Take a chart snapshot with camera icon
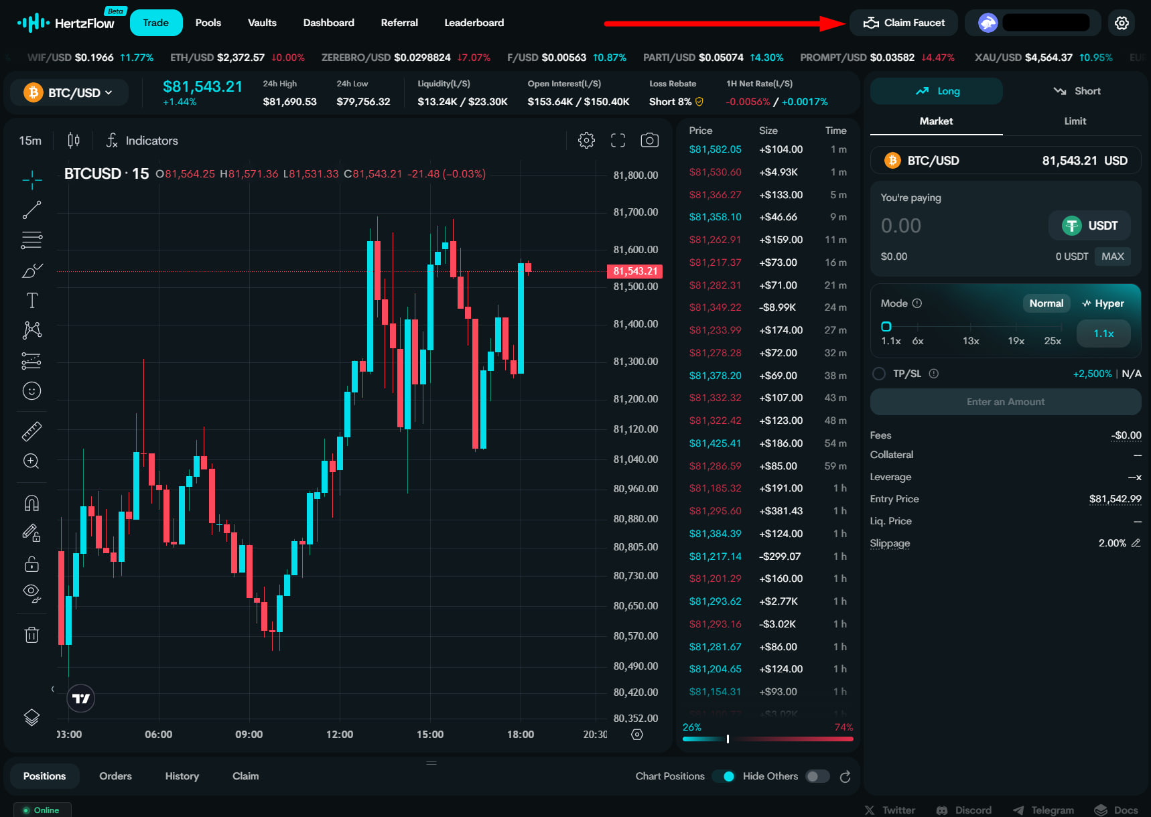 pos(649,140)
